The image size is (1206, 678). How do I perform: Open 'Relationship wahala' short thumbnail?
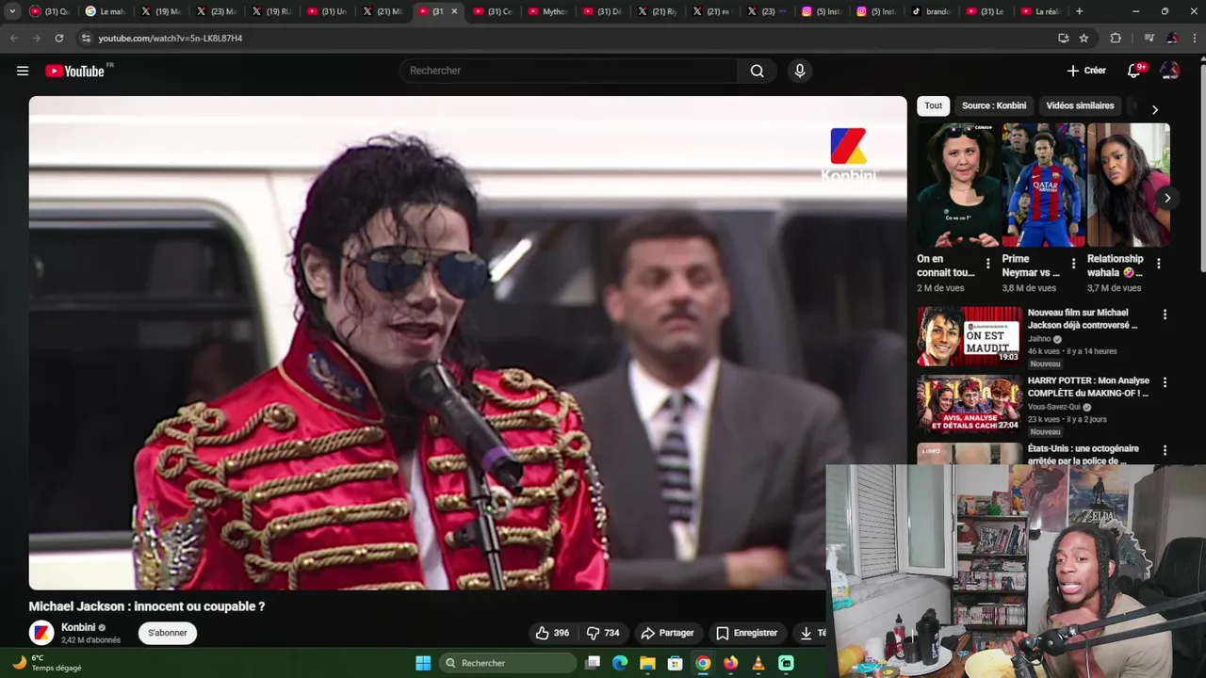point(1129,185)
